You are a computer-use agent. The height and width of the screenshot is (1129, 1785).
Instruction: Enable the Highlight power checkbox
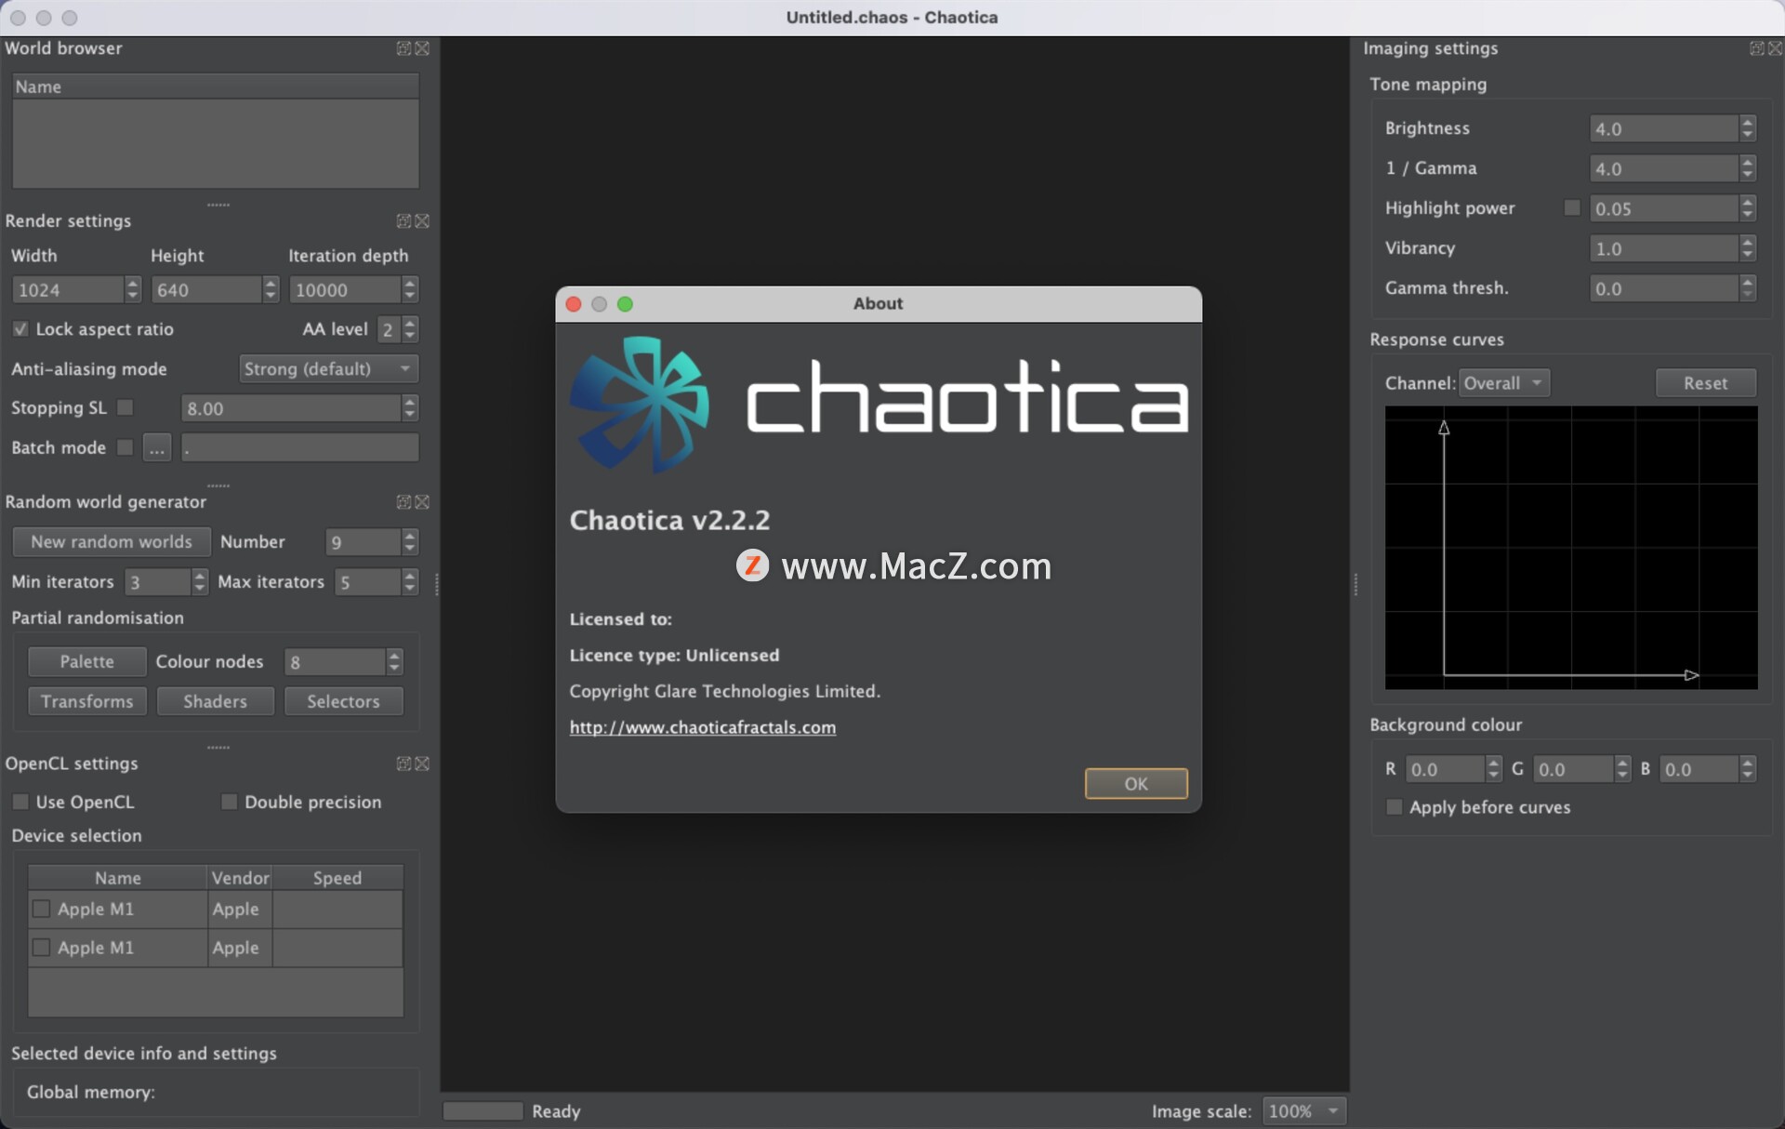tap(1572, 207)
